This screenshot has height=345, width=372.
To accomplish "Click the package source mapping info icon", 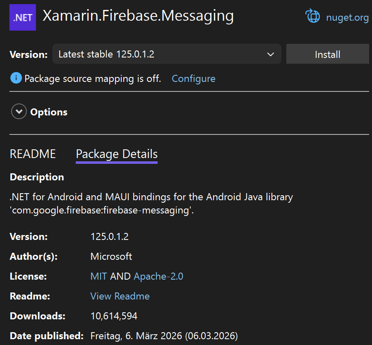I will (16, 78).
